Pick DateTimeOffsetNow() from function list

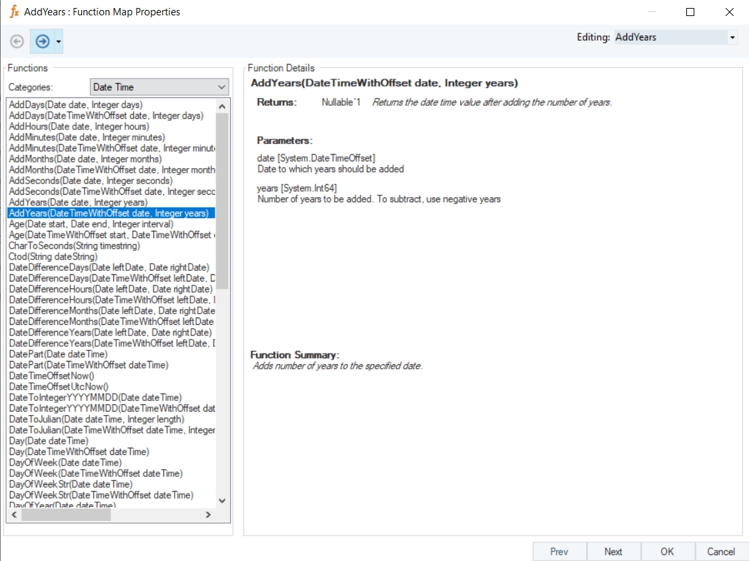coord(51,376)
